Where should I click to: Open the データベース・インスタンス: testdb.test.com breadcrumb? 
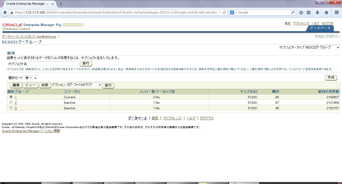click(29, 36)
